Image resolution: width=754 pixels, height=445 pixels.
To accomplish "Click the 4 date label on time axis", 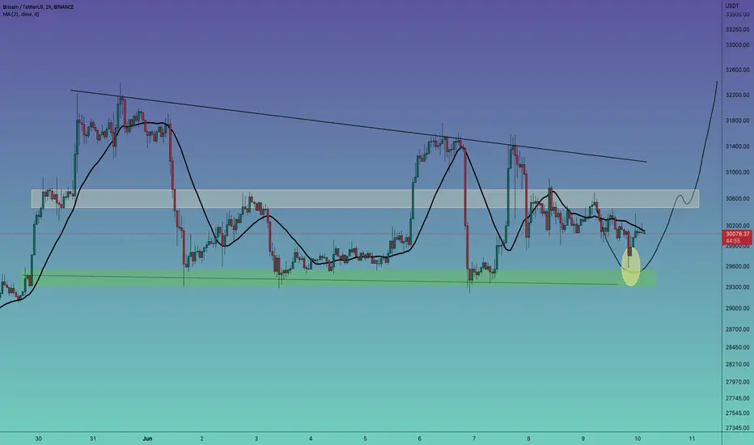I will point(311,439).
